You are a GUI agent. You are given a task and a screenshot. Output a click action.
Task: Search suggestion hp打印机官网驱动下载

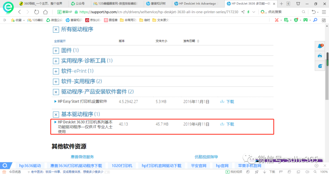point(161,165)
